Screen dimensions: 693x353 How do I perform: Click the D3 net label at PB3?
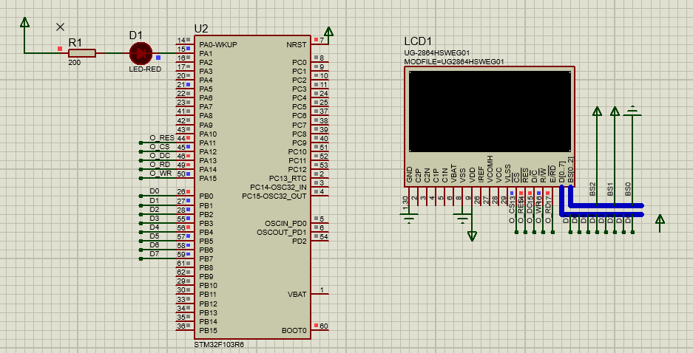pos(155,219)
